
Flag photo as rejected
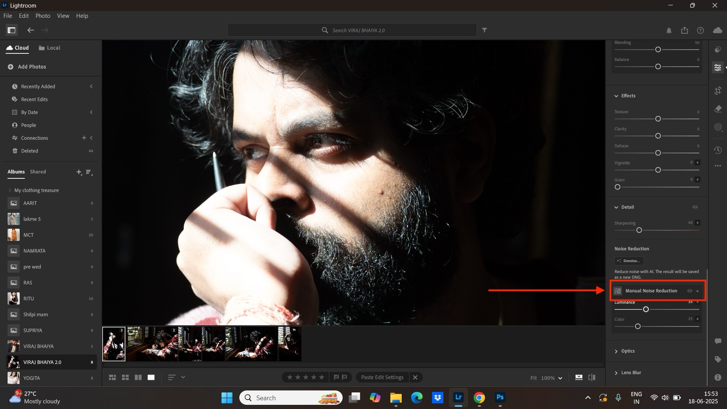345,377
